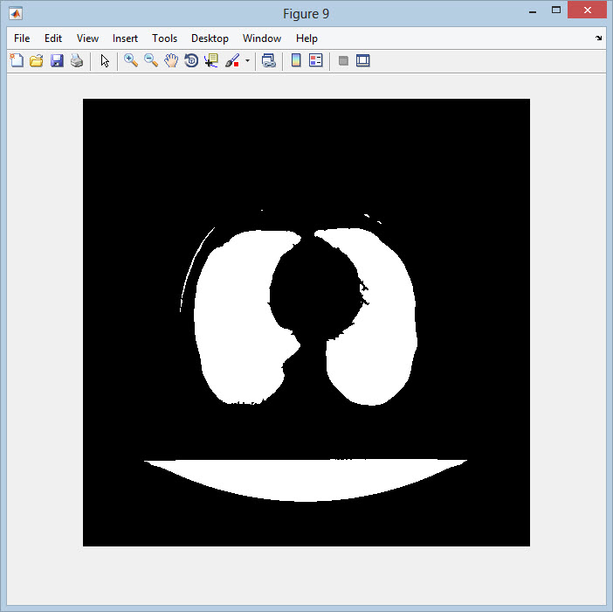Open the View menu

pos(87,38)
